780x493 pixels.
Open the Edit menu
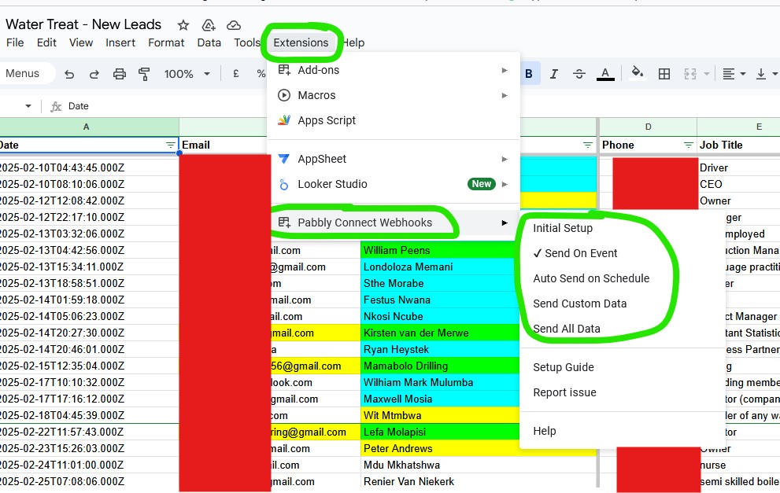point(46,42)
